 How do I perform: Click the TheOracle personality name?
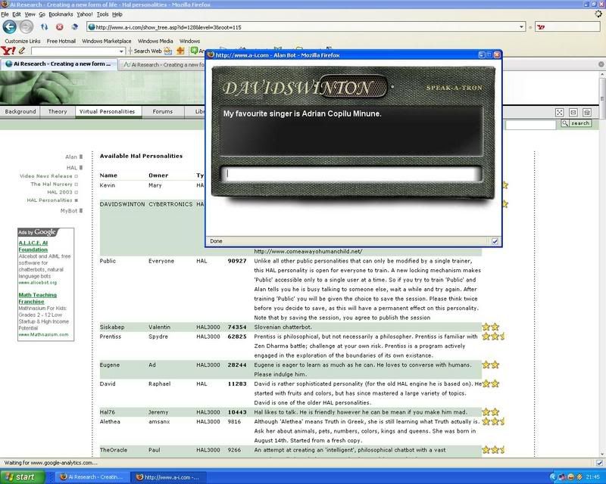113,450
